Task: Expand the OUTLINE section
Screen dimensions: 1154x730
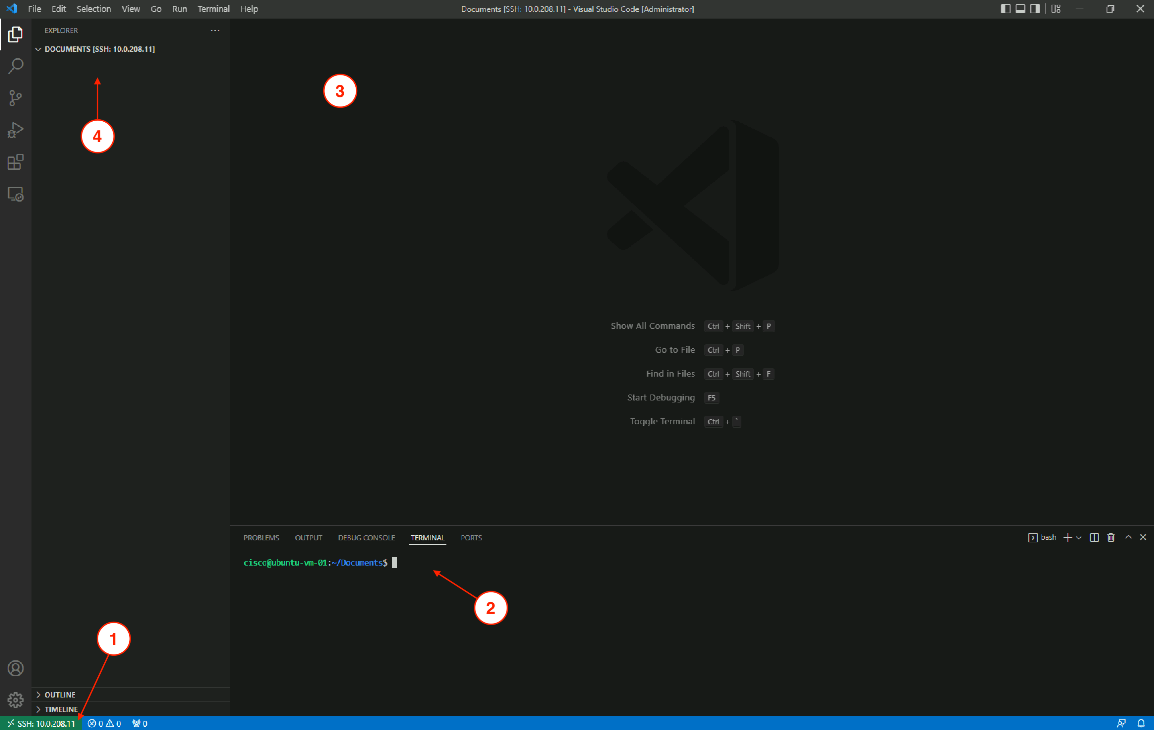Action: point(131,695)
